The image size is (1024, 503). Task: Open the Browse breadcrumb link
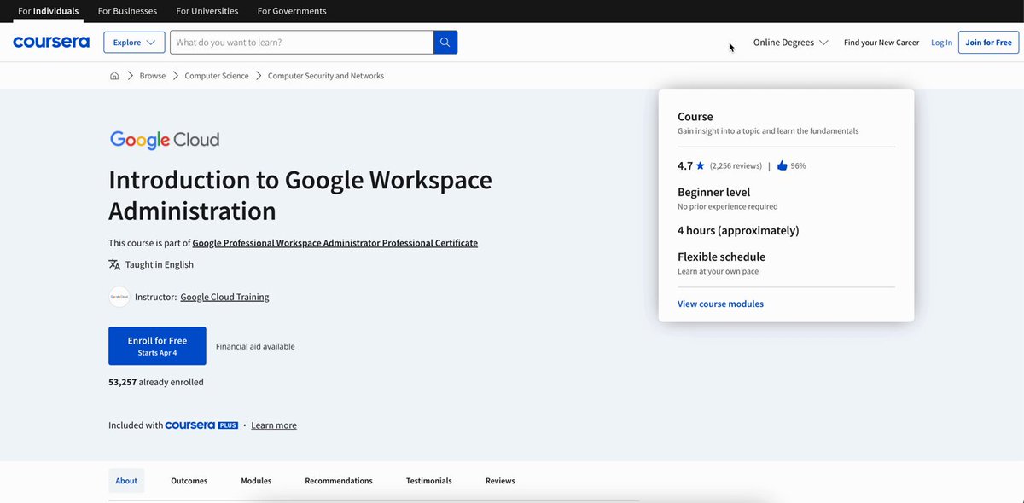153,76
